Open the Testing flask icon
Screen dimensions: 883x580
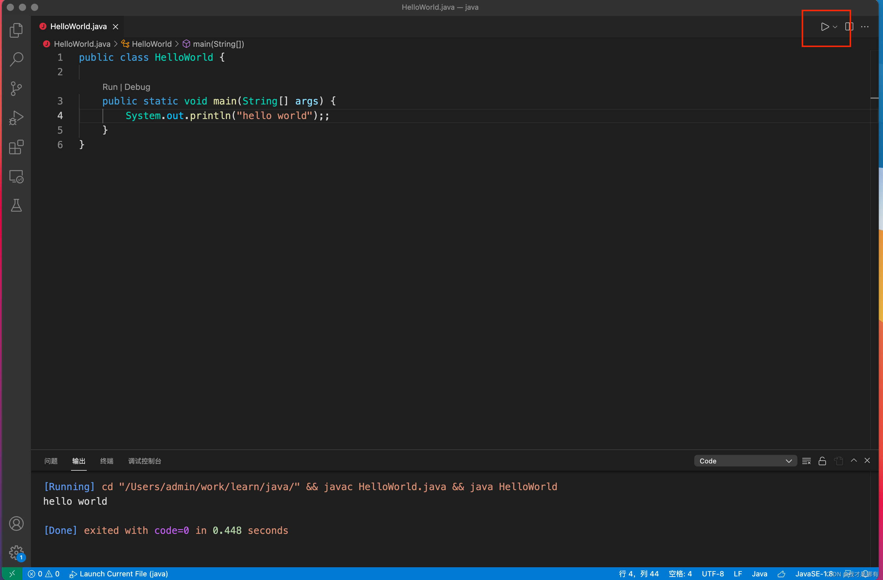(16, 205)
